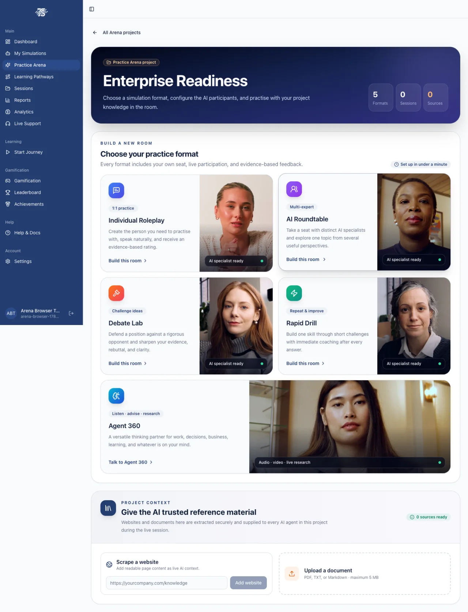Click the Rapid Drill lightning icon
Screen dimensions: 468x612
coord(294,293)
